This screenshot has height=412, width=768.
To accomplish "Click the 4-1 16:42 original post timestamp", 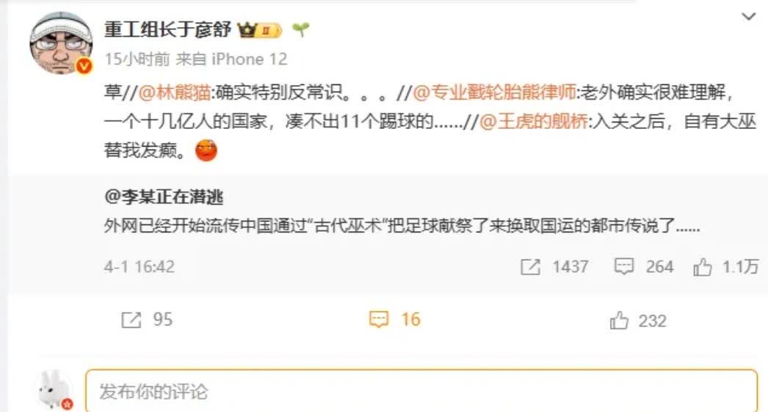I will pos(139,267).
